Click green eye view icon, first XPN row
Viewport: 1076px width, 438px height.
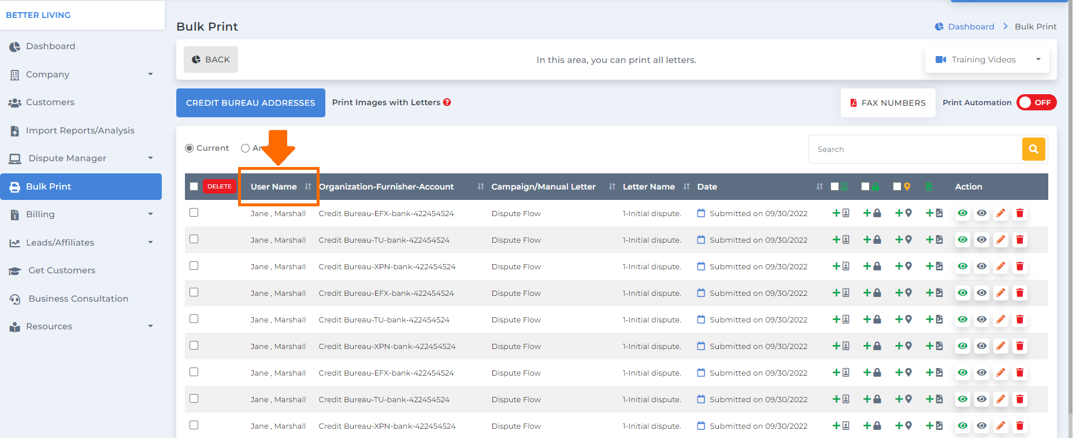click(x=963, y=266)
